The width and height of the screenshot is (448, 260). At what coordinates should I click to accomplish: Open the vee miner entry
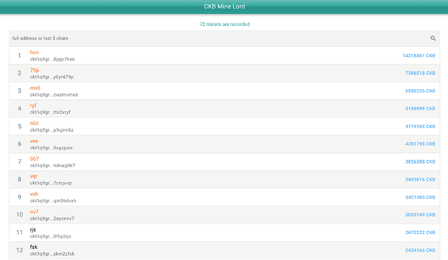click(34, 140)
